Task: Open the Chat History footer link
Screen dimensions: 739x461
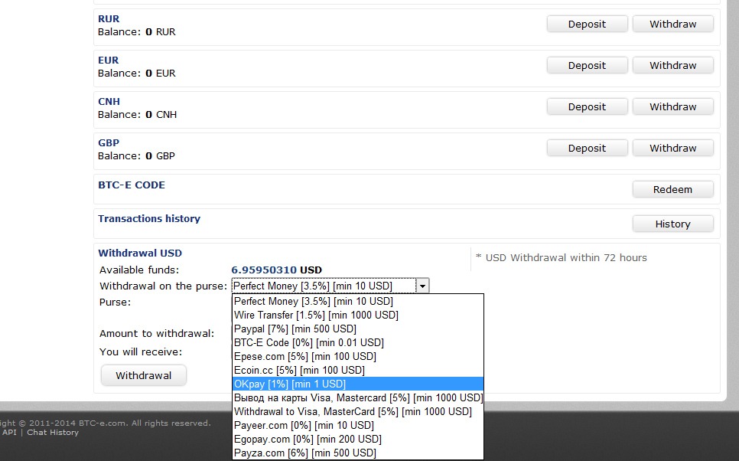Action: (53, 432)
